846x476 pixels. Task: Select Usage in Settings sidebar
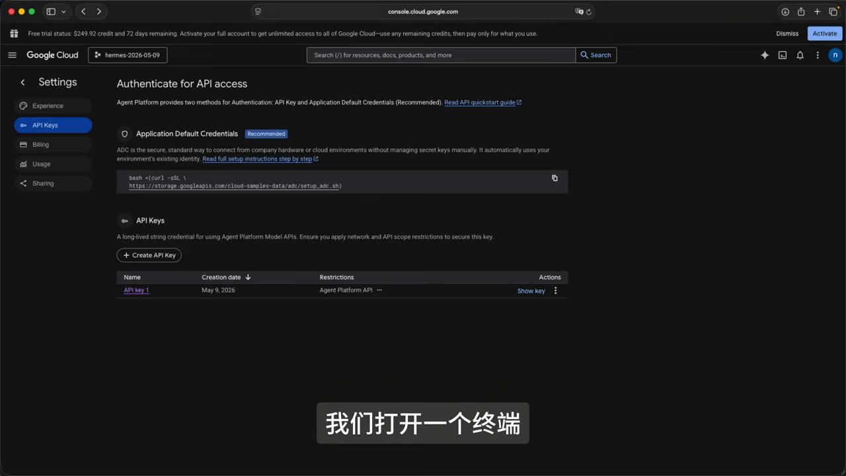click(53, 164)
